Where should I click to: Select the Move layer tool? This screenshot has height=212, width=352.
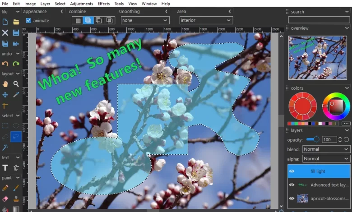(x=5, y=95)
